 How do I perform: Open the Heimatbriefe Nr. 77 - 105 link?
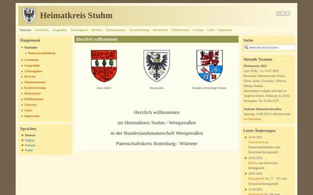[x=257, y=179]
